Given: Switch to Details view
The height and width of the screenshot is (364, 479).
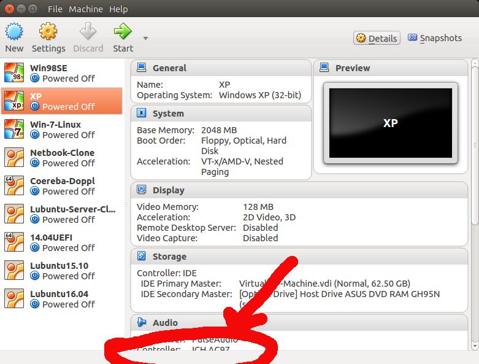Looking at the screenshot, I should point(377,38).
